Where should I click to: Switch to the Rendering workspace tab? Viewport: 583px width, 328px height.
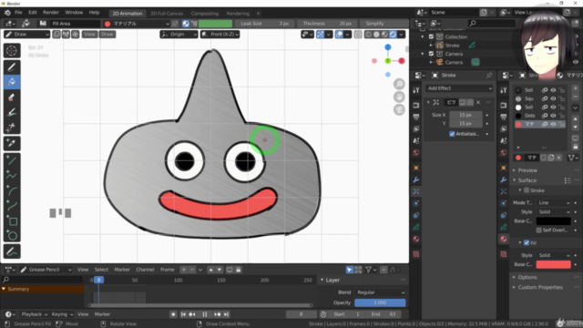pos(238,14)
